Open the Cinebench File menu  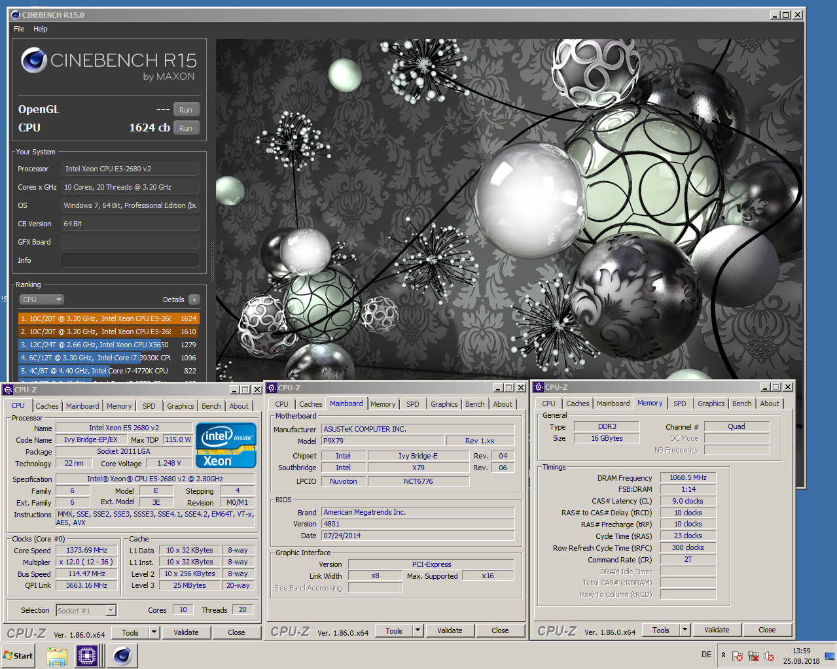pyautogui.click(x=19, y=29)
